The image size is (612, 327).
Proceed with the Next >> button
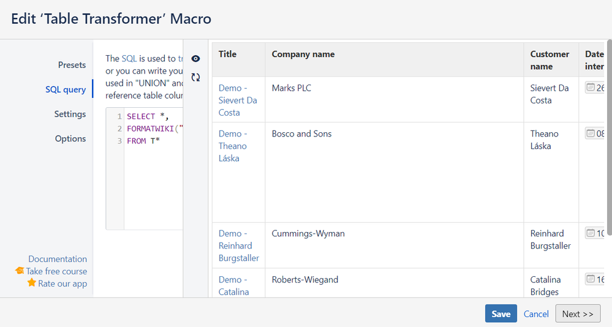click(578, 314)
